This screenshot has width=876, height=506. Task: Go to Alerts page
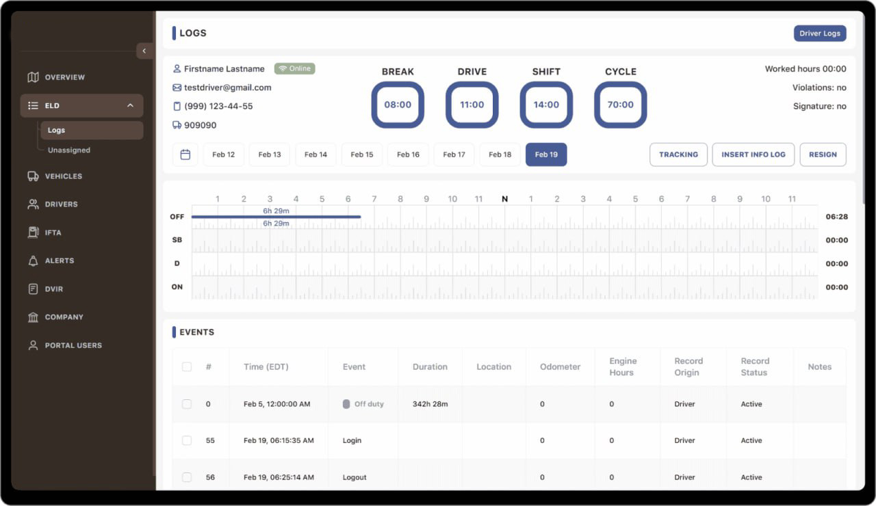click(x=60, y=261)
